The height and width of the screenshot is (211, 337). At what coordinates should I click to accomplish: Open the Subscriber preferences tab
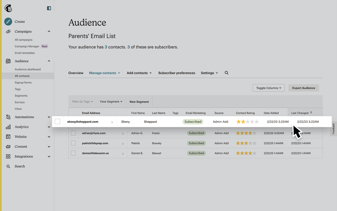click(x=176, y=73)
